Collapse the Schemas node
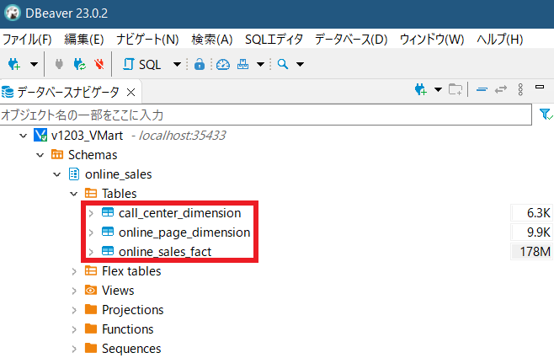The height and width of the screenshot is (358, 554). point(40,155)
